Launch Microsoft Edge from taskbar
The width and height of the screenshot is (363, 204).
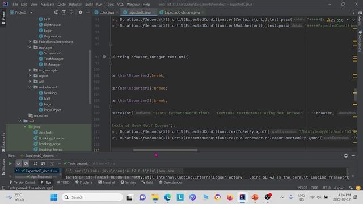pyautogui.click(x=167, y=197)
